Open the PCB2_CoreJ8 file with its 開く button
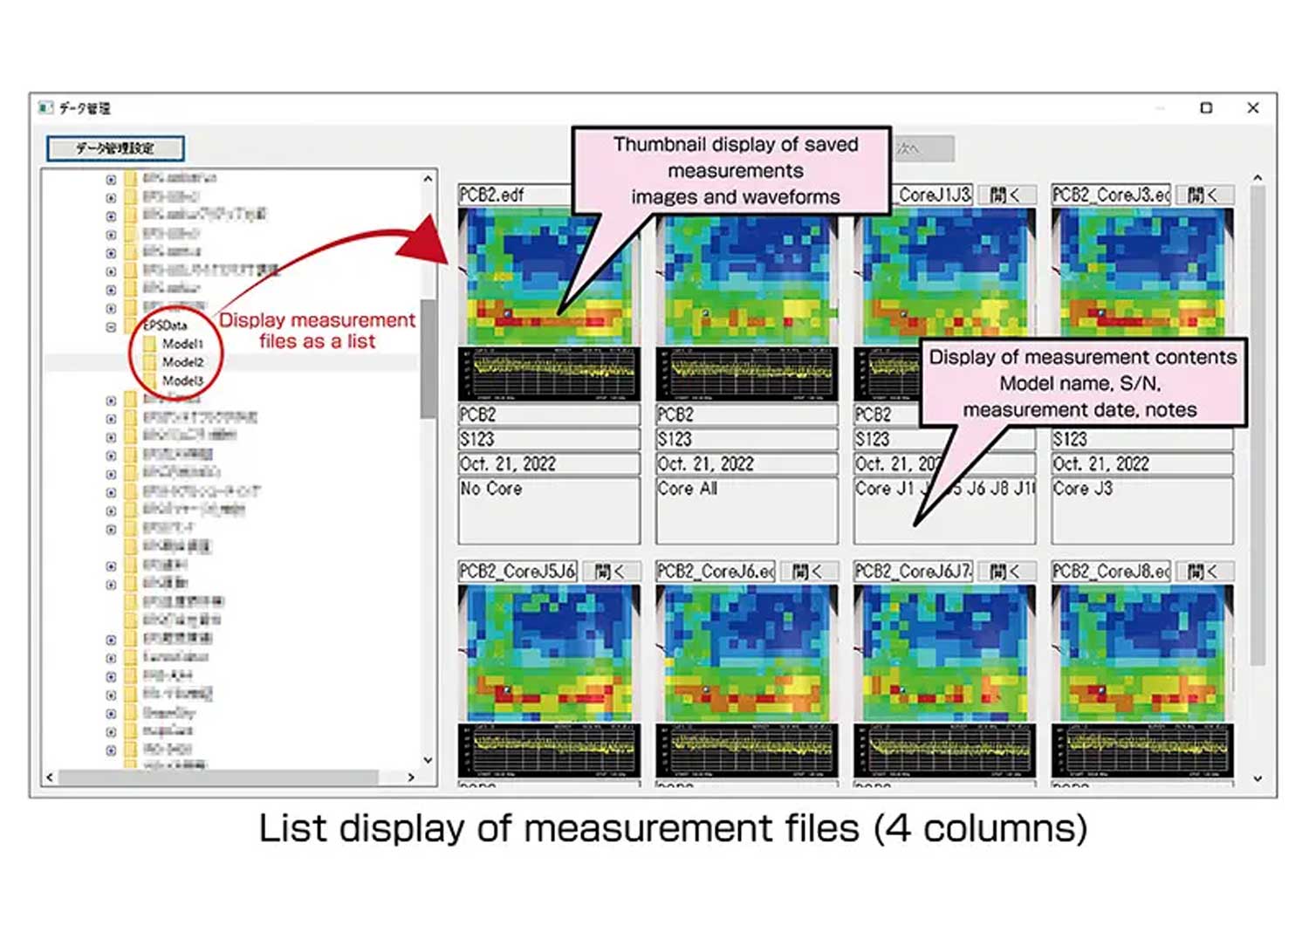Viewport: 1309px width, 925px height. pos(1204,572)
